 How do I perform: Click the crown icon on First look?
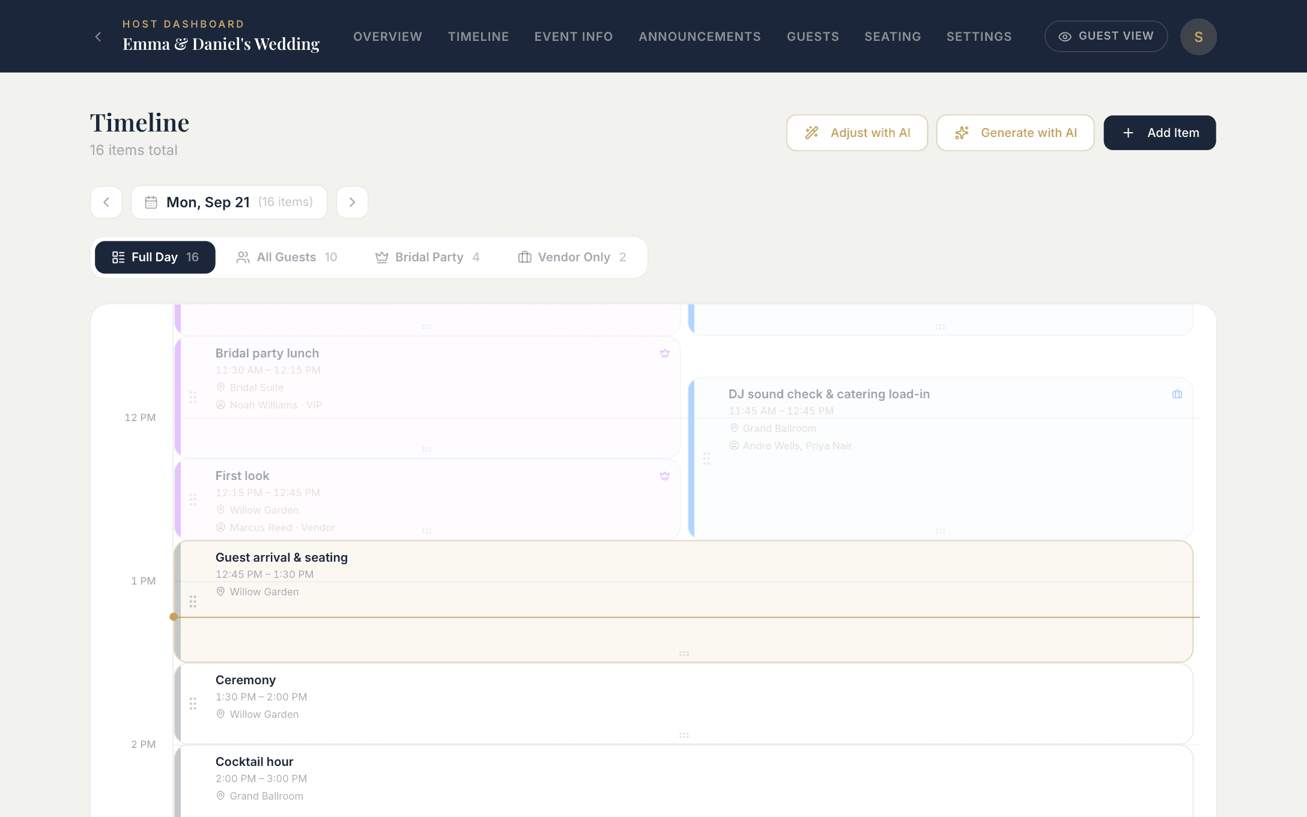point(664,476)
